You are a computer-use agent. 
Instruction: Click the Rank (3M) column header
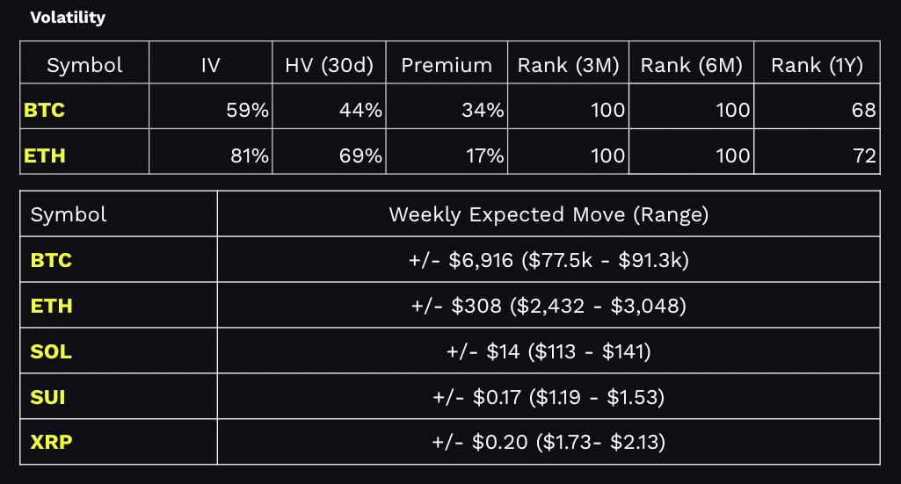pyautogui.click(x=568, y=65)
